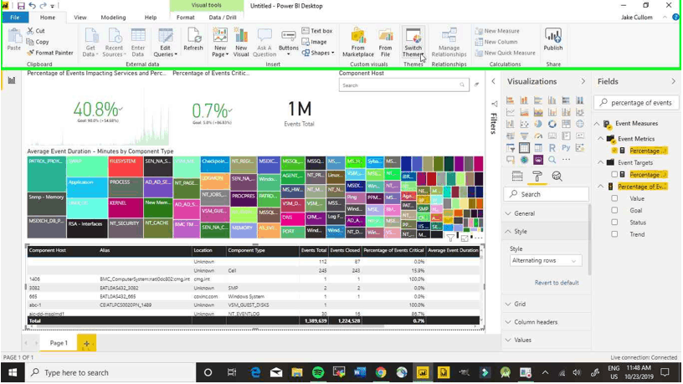This screenshot has height=384, width=683.
Task: Open Report view from left sidebar
Action: 12,80
